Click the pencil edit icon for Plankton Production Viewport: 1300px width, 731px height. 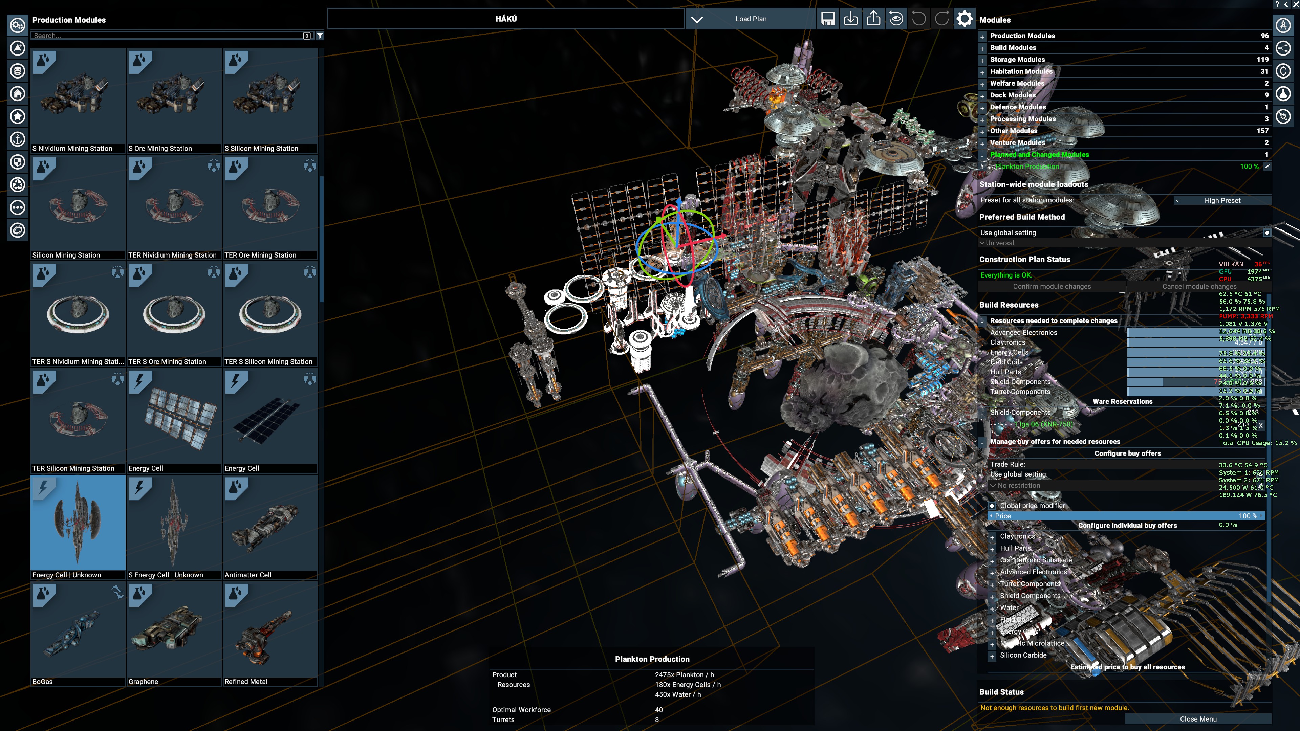[x=1267, y=167]
